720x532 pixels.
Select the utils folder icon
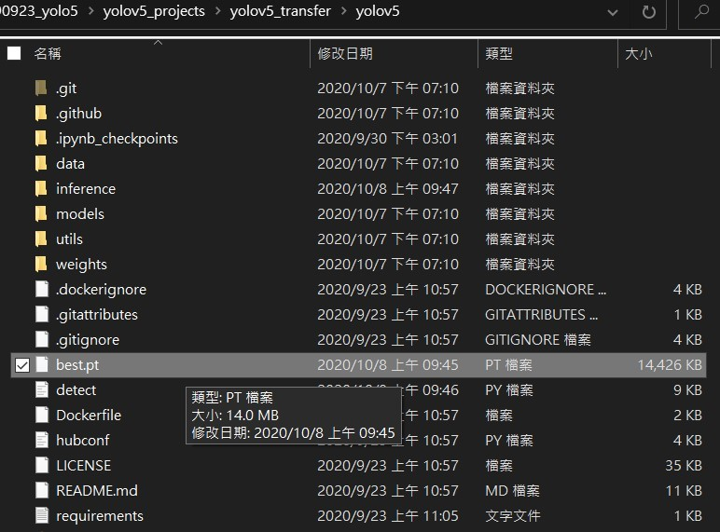(x=41, y=239)
